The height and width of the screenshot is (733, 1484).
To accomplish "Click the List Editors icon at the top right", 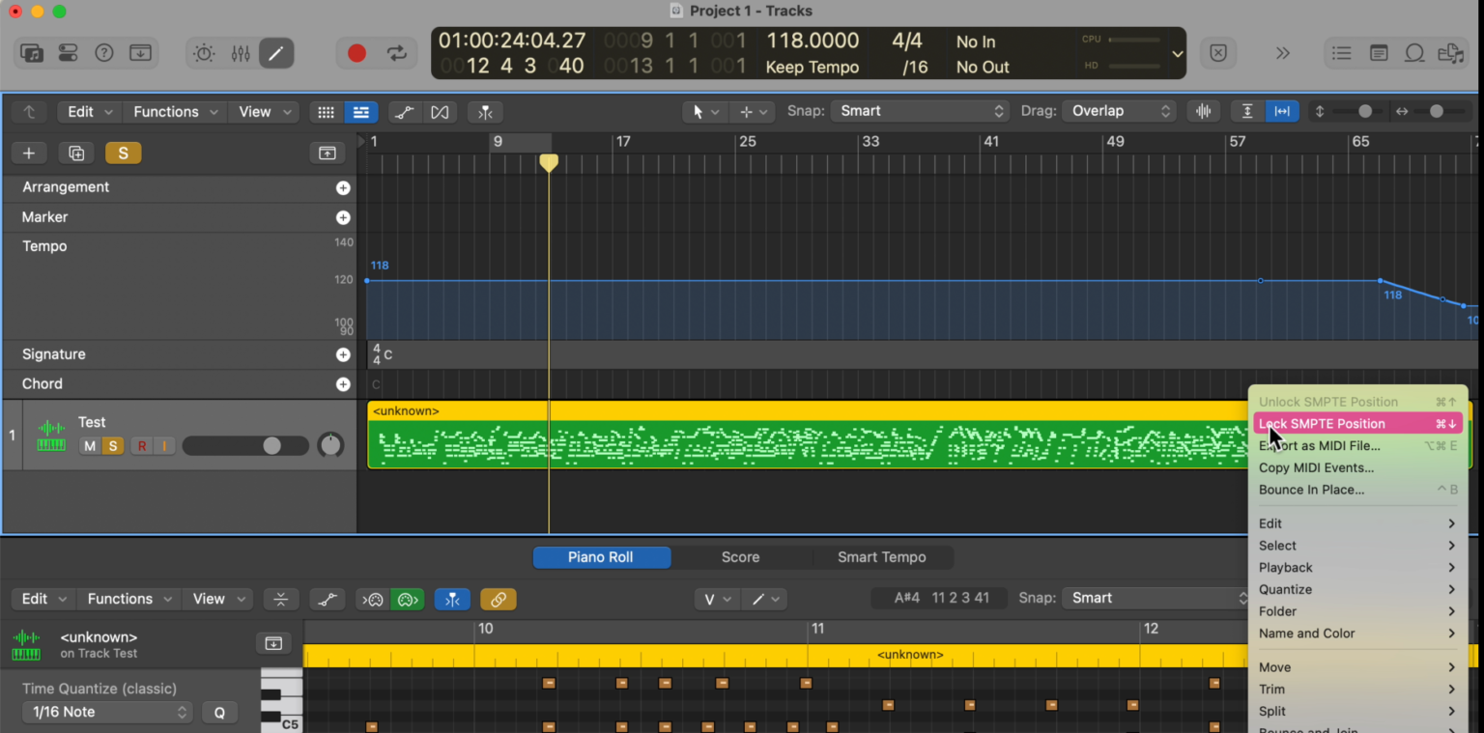I will (1342, 53).
